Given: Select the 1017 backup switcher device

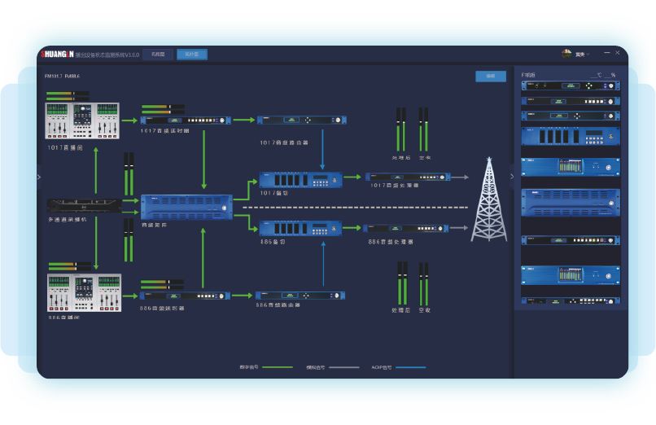Looking at the screenshot, I should 300,180.
